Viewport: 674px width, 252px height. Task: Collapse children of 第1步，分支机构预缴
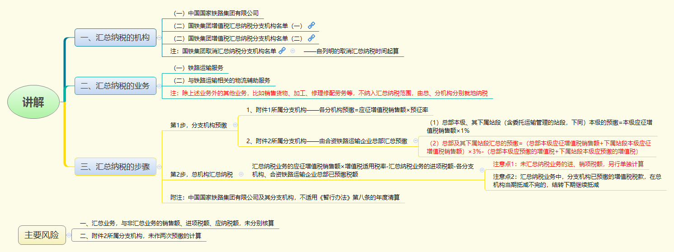235,125
